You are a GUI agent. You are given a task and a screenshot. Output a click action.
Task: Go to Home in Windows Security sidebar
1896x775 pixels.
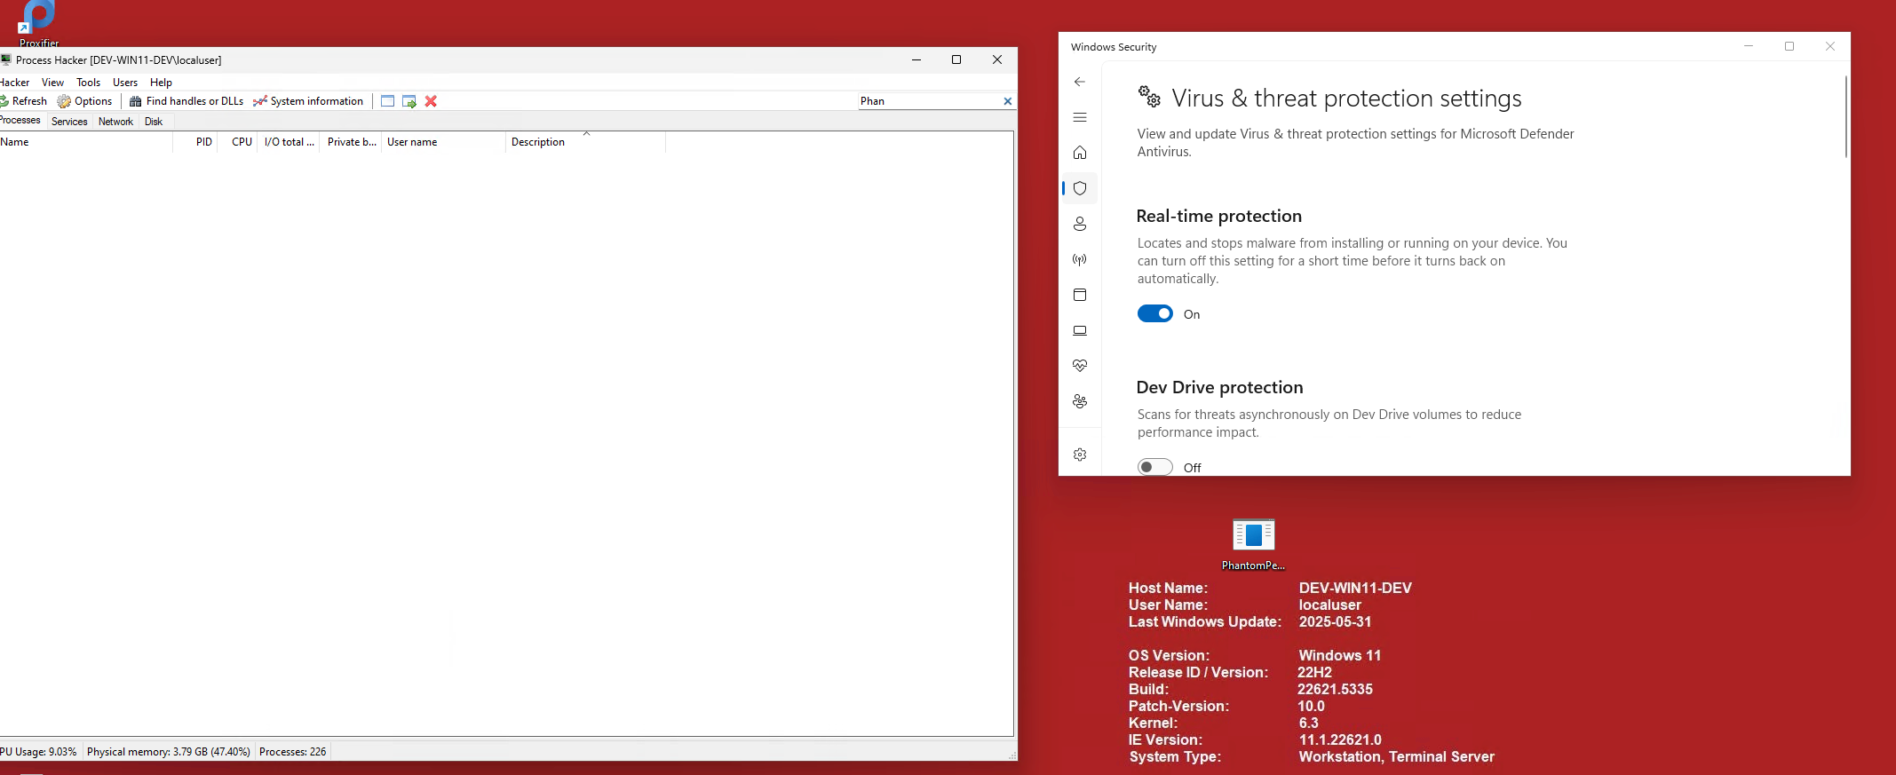coord(1080,153)
